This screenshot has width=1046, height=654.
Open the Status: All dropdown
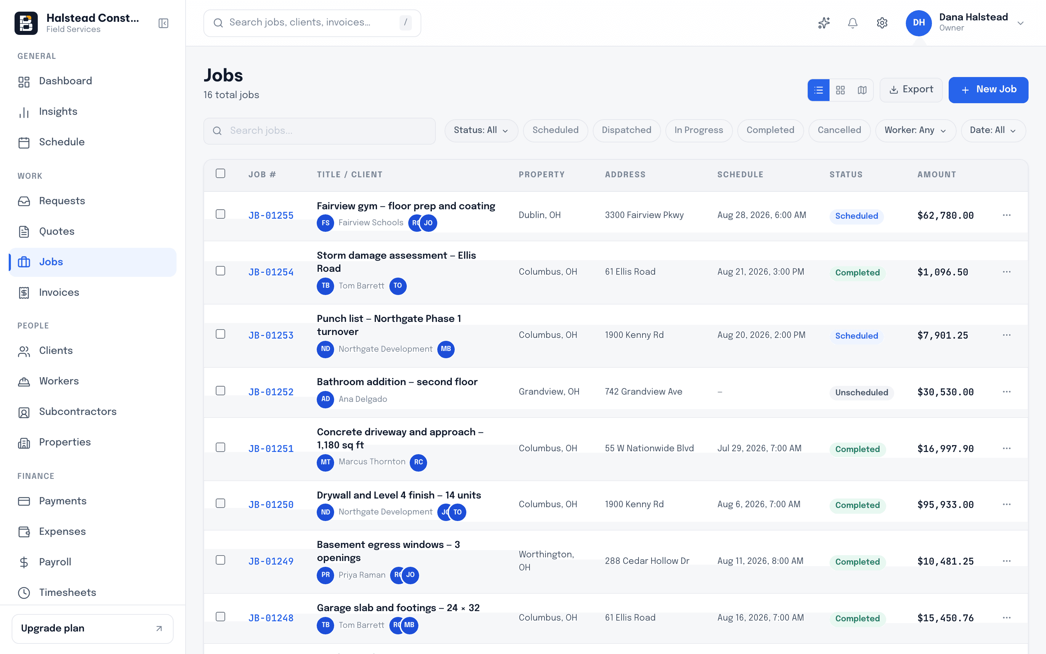tap(481, 131)
